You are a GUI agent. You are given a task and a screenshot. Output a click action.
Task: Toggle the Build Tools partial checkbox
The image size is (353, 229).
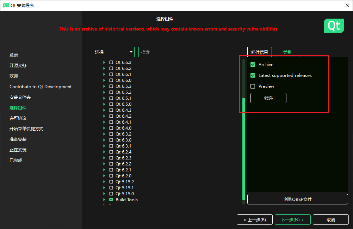(111, 200)
